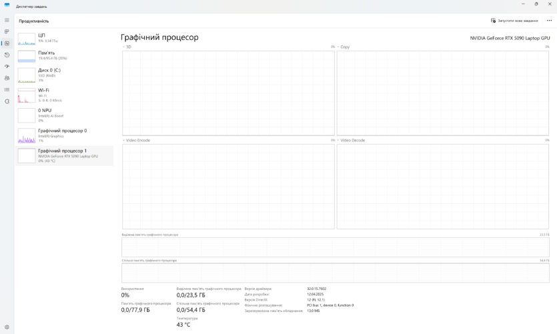Click the Task Manager app icon in title bar
The height and width of the screenshot is (334, 557).
(x=7, y=5)
